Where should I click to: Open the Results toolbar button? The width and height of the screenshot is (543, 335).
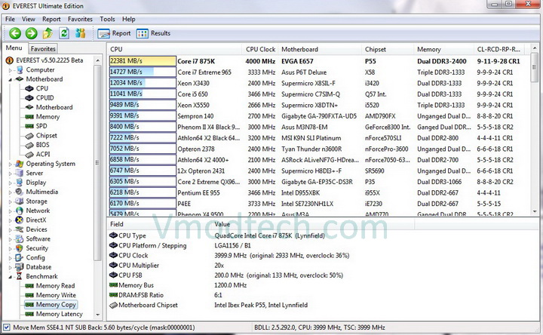[x=153, y=33]
